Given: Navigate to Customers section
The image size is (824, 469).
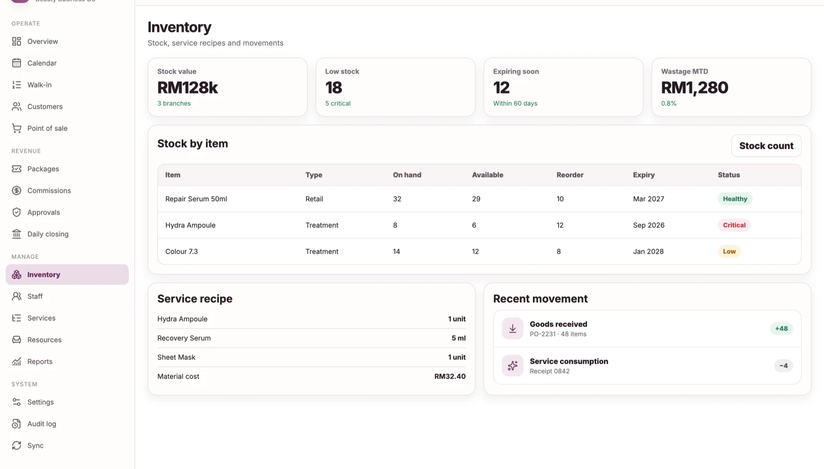Looking at the screenshot, I should point(67,106).
